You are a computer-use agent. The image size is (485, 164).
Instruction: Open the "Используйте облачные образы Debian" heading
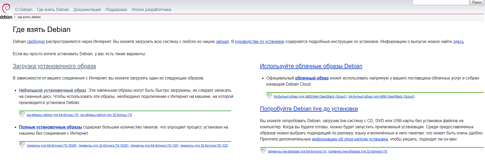coord(311,66)
